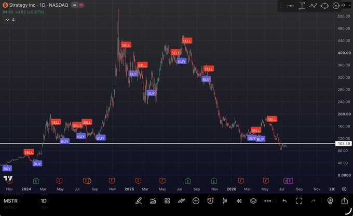Tap the double zigzag lines icon
The image size is (353, 216).
pyautogui.click(x=182, y=201)
